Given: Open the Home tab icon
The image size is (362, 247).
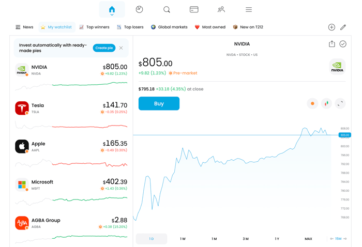Looking at the screenshot, I should (112, 9).
